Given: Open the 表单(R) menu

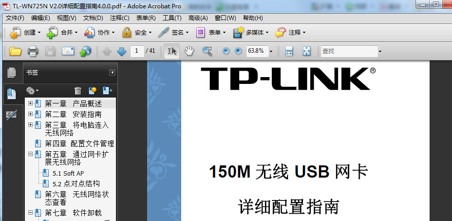Looking at the screenshot, I should click(146, 18).
